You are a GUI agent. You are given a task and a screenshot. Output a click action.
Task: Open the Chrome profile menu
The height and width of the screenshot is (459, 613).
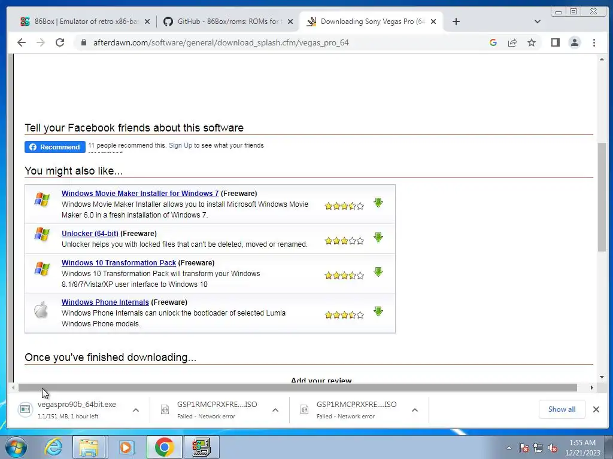point(574,42)
